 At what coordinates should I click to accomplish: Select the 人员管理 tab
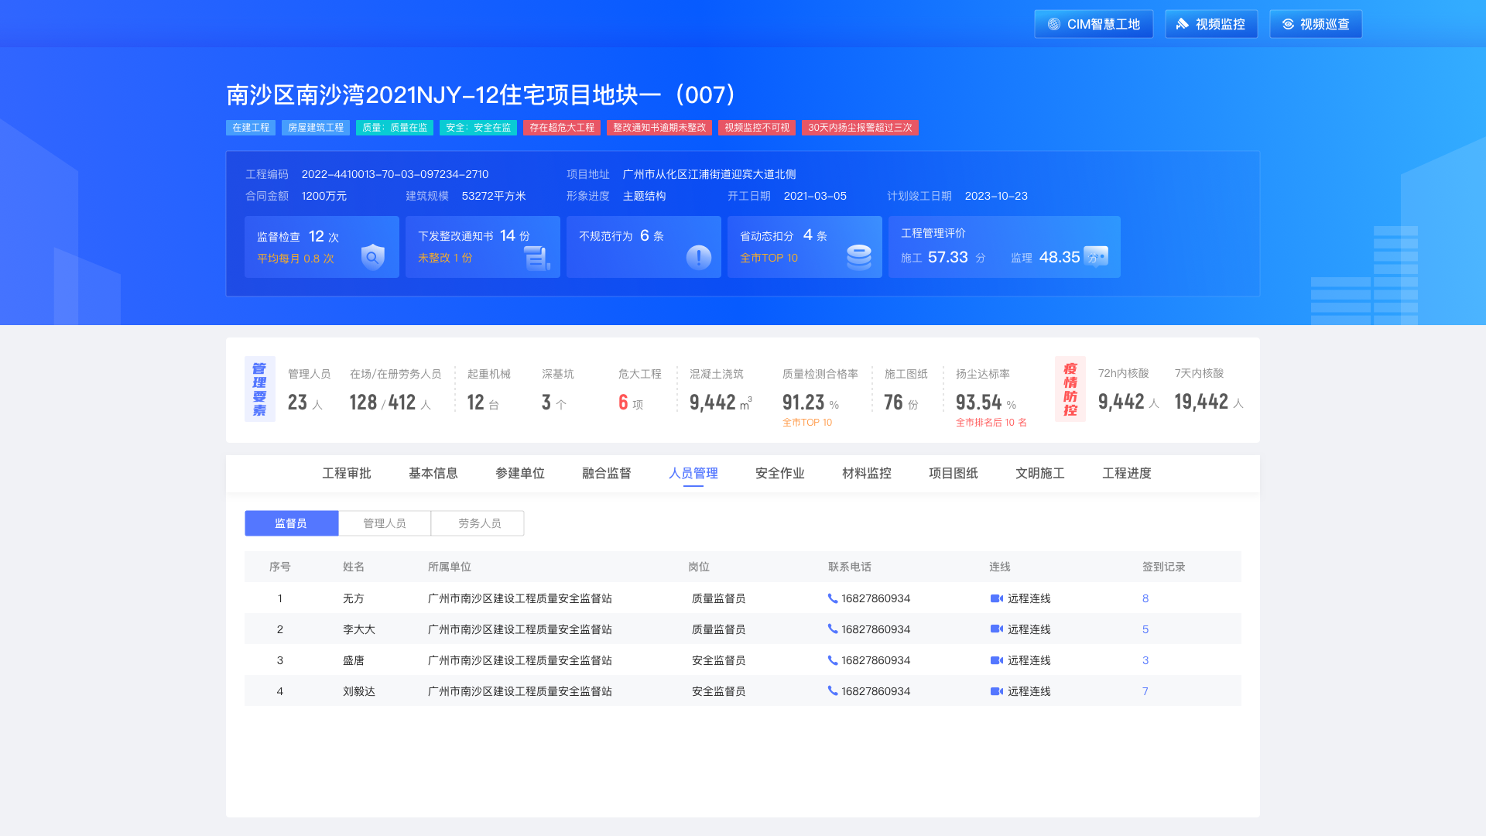tap(693, 473)
